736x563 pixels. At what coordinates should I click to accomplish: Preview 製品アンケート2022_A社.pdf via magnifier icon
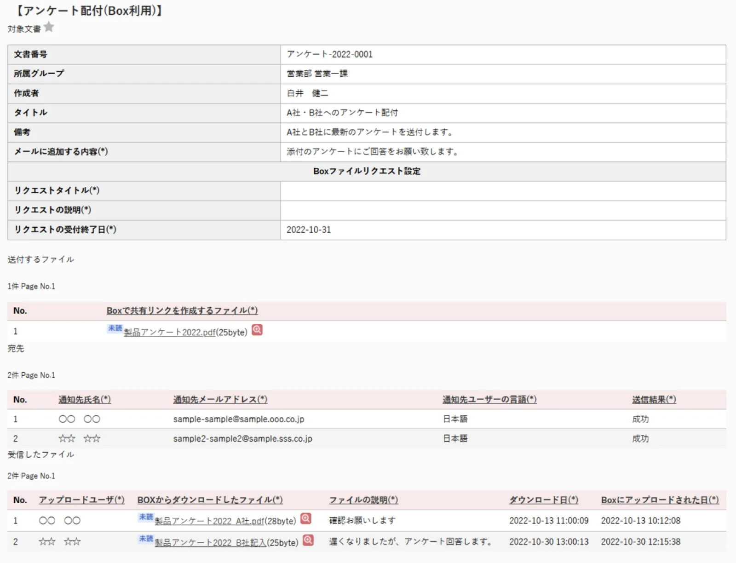click(306, 519)
